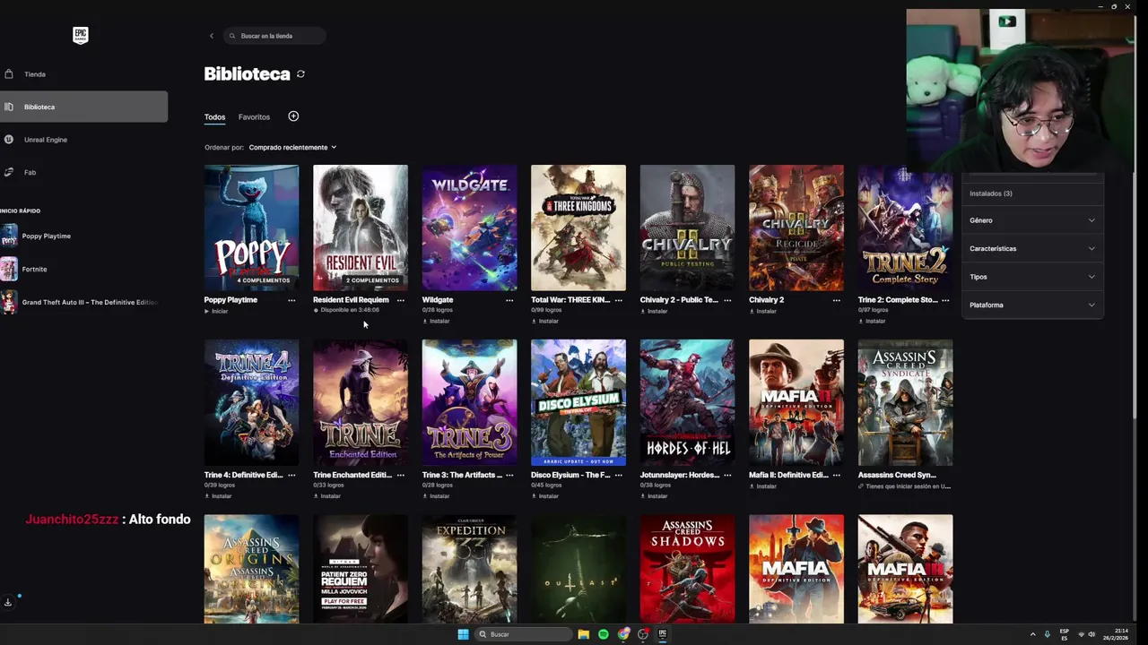Viewport: 1148px width, 645px height.
Task: Open Total War: THREE KINGDOMS options menu
Action: point(618,300)
